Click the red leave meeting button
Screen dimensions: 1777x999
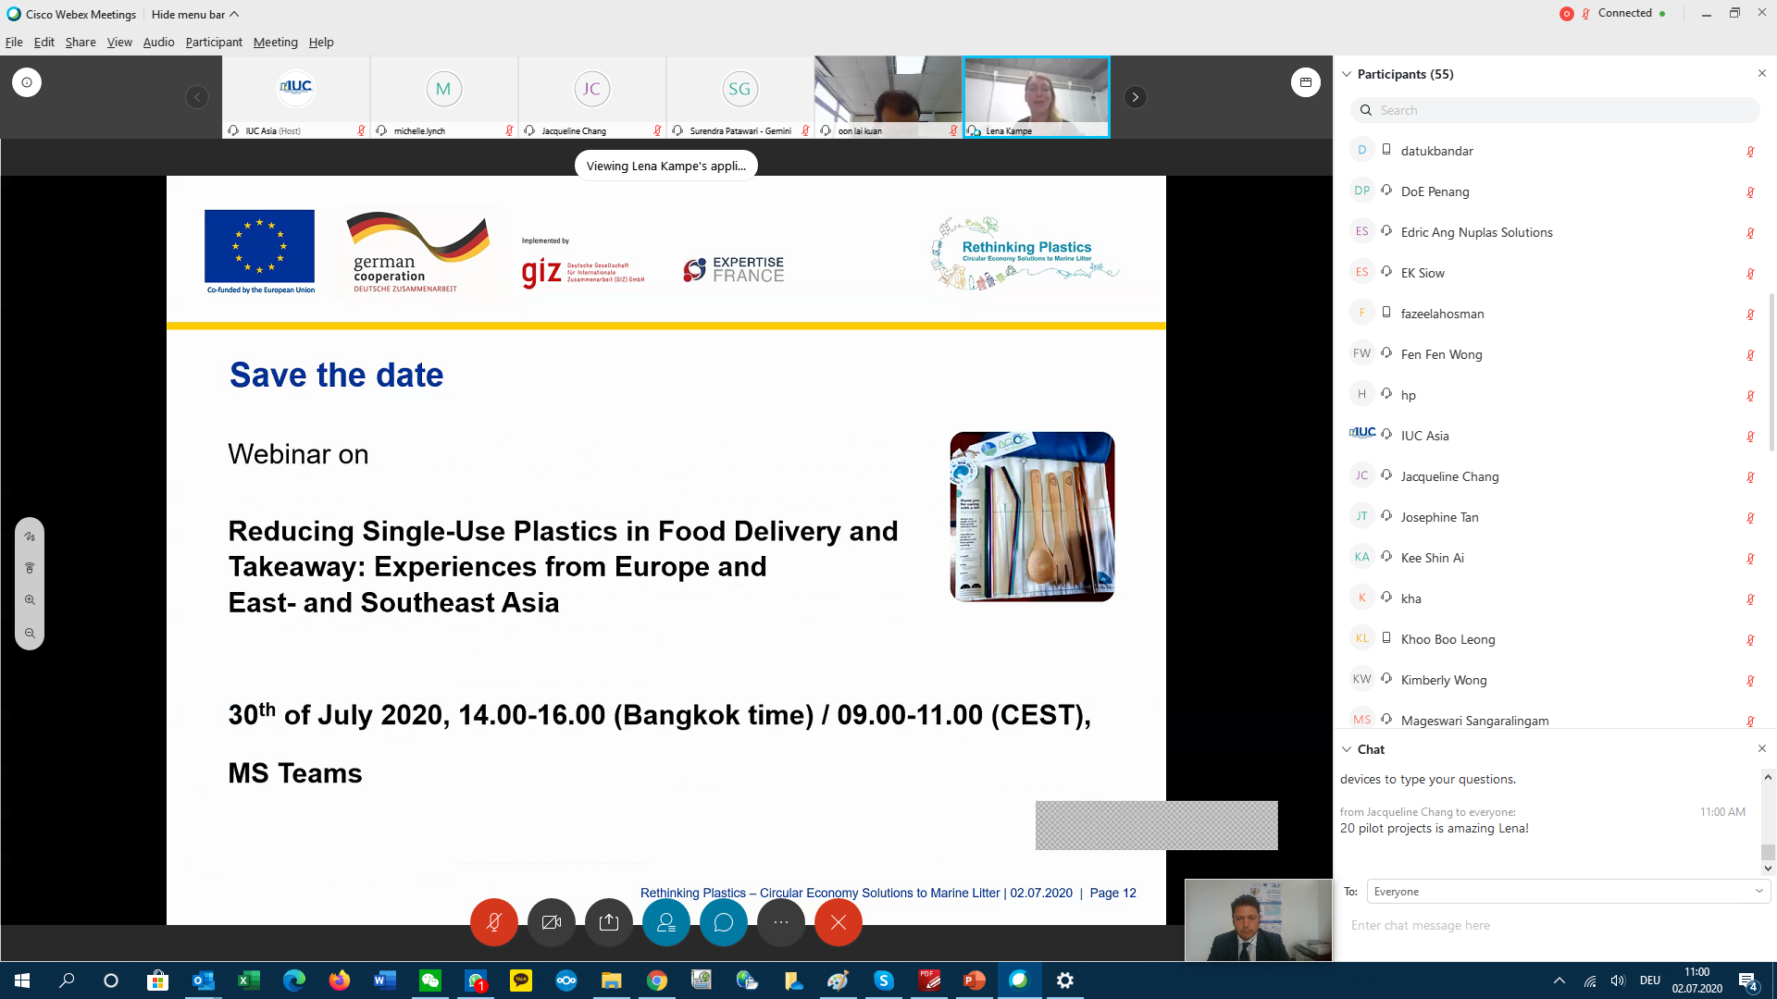pos(839,922)
